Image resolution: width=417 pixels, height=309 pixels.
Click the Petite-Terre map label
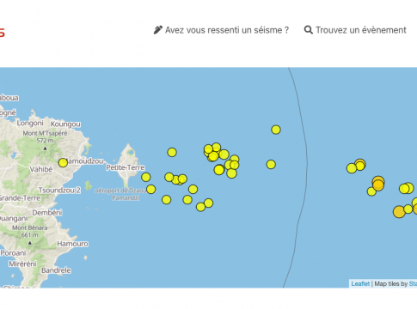[126, 167]
